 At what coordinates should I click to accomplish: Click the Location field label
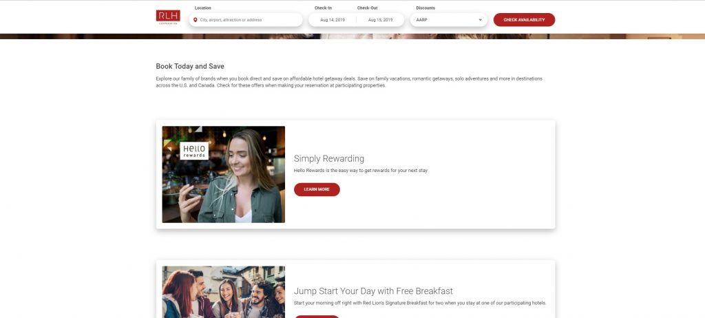(x=203, y=8)
